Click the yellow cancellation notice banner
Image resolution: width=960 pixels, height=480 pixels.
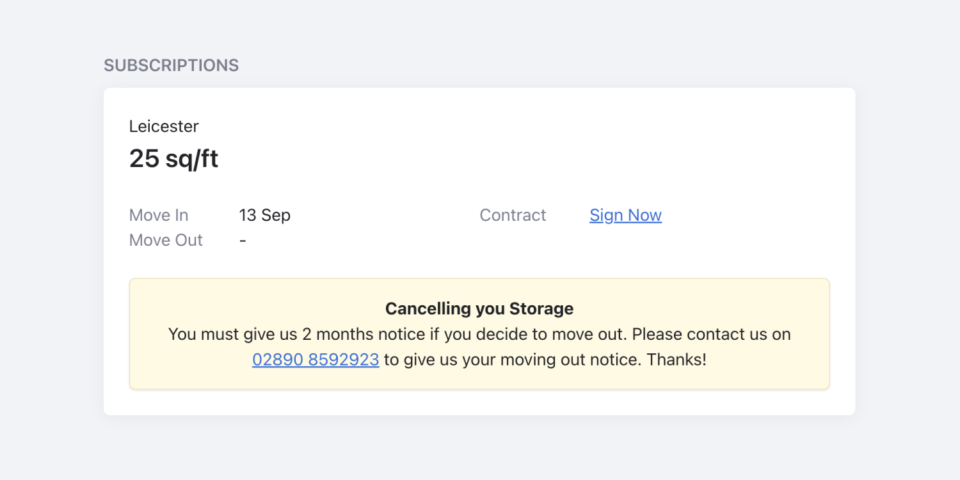[479, 333]
